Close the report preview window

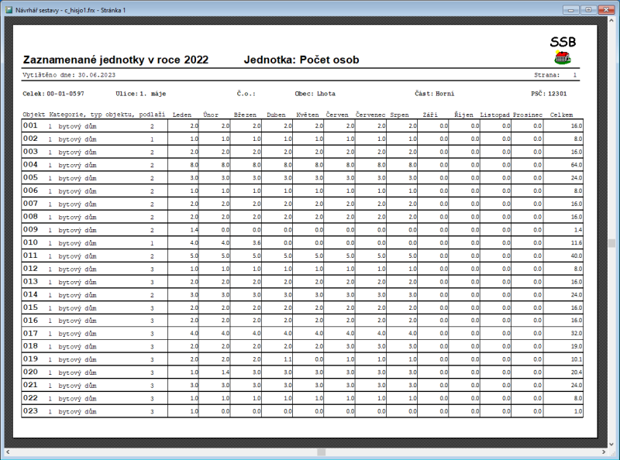pyautogui.click(x=606, y=9)
